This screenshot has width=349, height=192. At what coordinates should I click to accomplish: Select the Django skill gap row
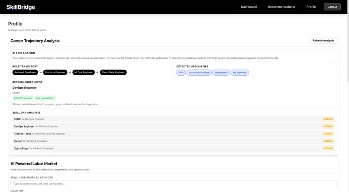point(173,141)
